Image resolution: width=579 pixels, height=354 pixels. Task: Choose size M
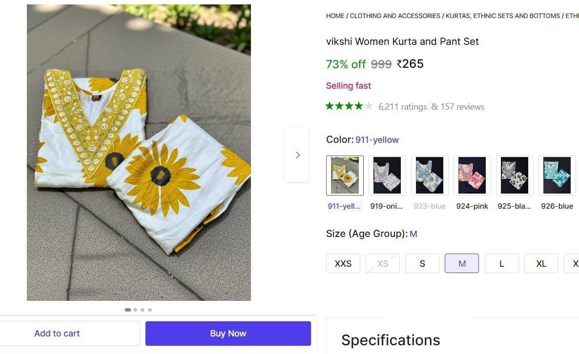click(x=462, y=263)
